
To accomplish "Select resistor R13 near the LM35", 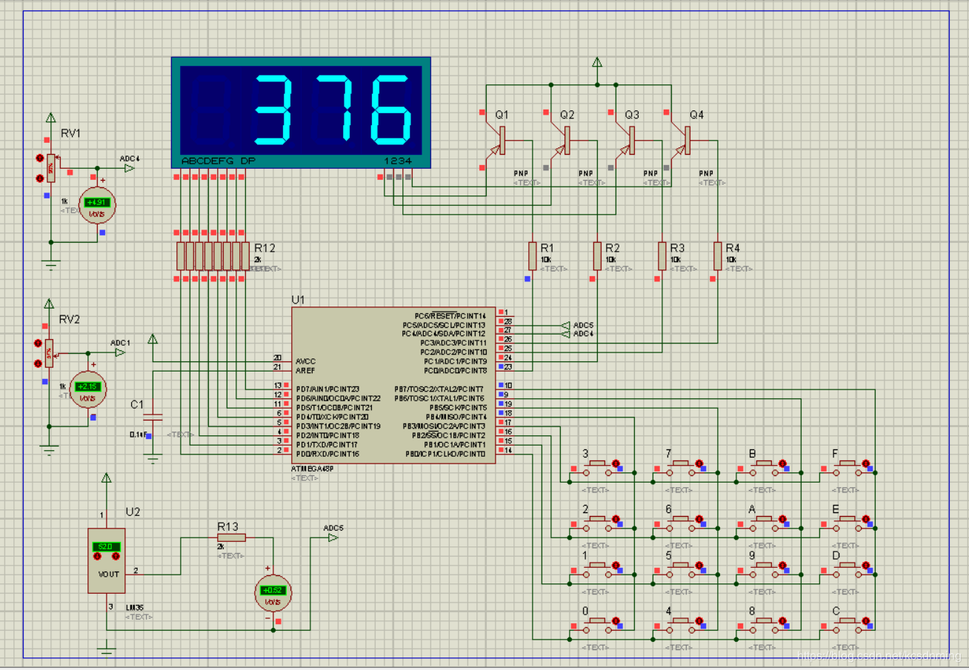I will (x=232, y=538).
